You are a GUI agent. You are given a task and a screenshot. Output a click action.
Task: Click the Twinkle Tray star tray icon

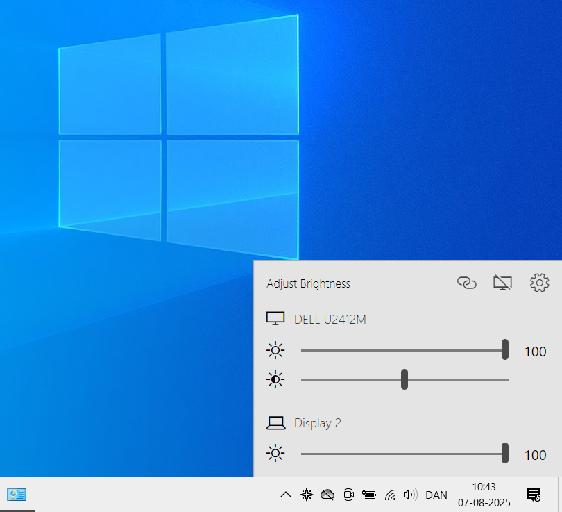306,495
